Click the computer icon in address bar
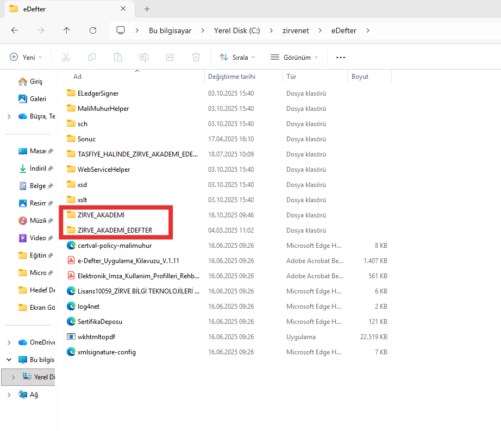The width and height of the screenshot is (501, 431). (121, 30)
